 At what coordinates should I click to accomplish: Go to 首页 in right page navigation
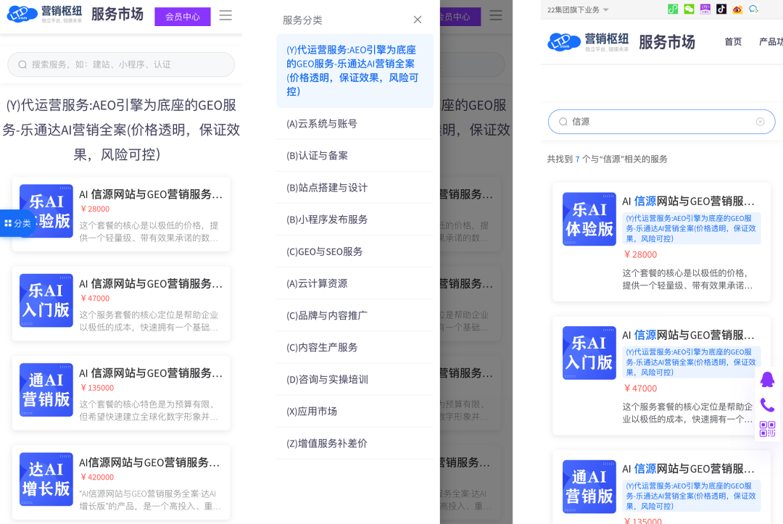coord(733,42)
